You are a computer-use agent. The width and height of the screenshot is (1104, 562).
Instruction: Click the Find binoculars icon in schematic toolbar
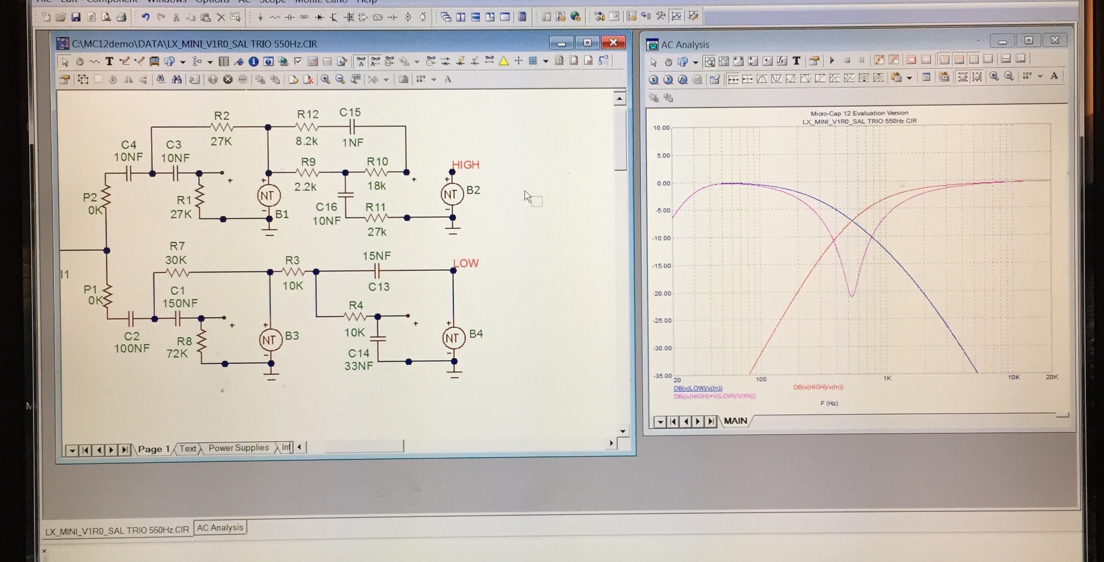177,80
